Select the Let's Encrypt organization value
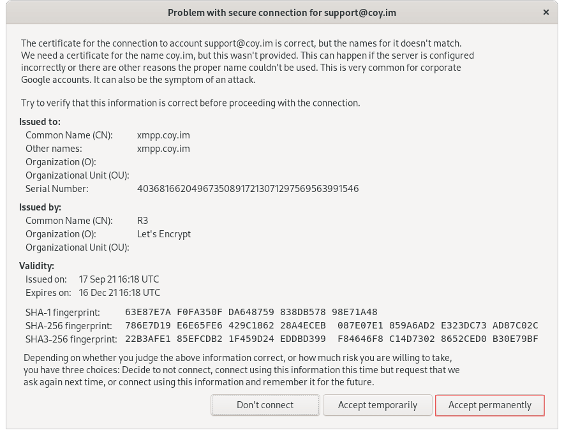 [x=164, y=234]
